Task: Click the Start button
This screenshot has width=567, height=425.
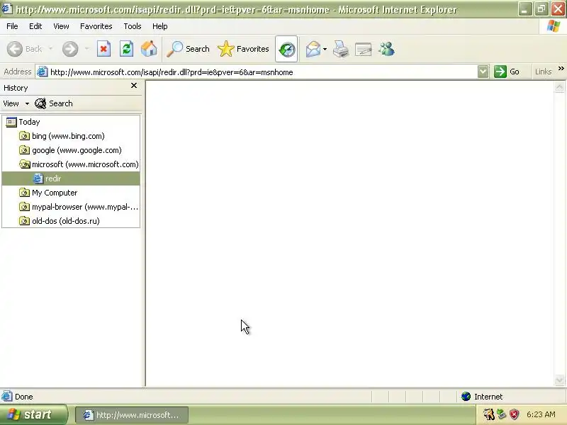Action: pyautogui.click(x=33, y=414)
